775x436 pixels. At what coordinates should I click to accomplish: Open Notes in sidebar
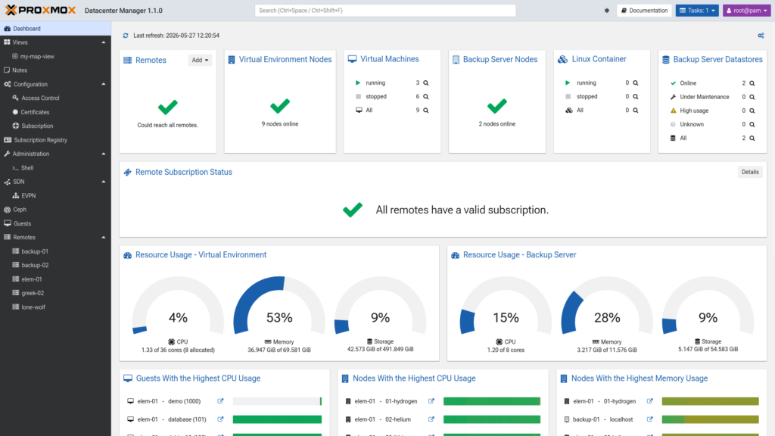(x=55, y=70)
